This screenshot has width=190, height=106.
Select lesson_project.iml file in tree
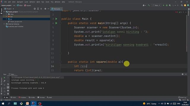pos(15,21)
